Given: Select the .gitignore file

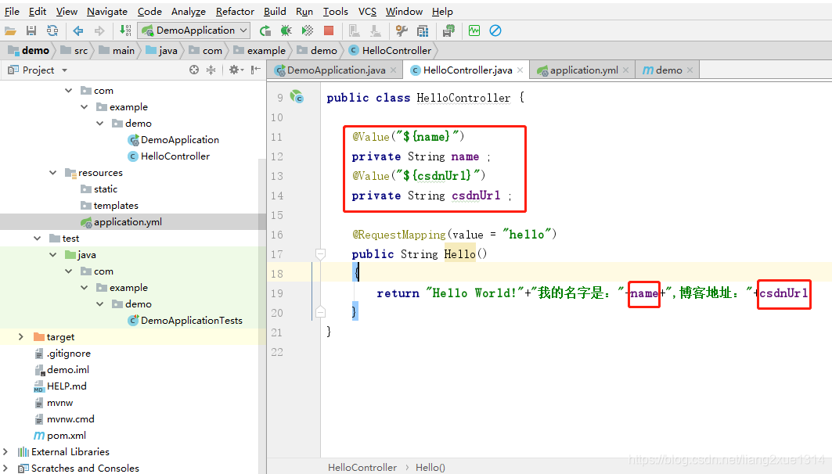Looking at the screenshot, I should coord(62,353).
